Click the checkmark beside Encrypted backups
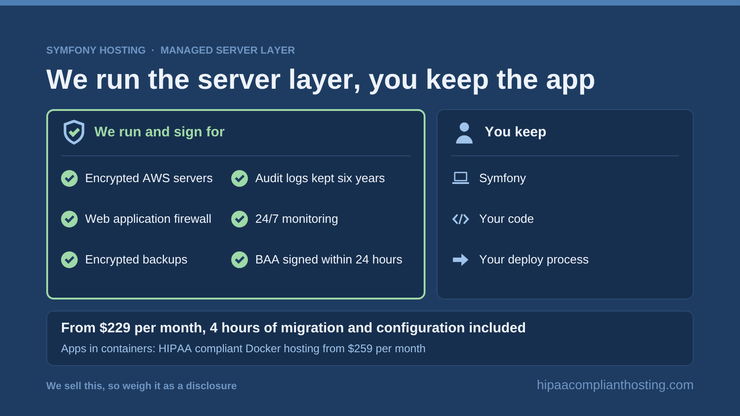This screenshot has height=416, width=740. (x=69, y=260)
